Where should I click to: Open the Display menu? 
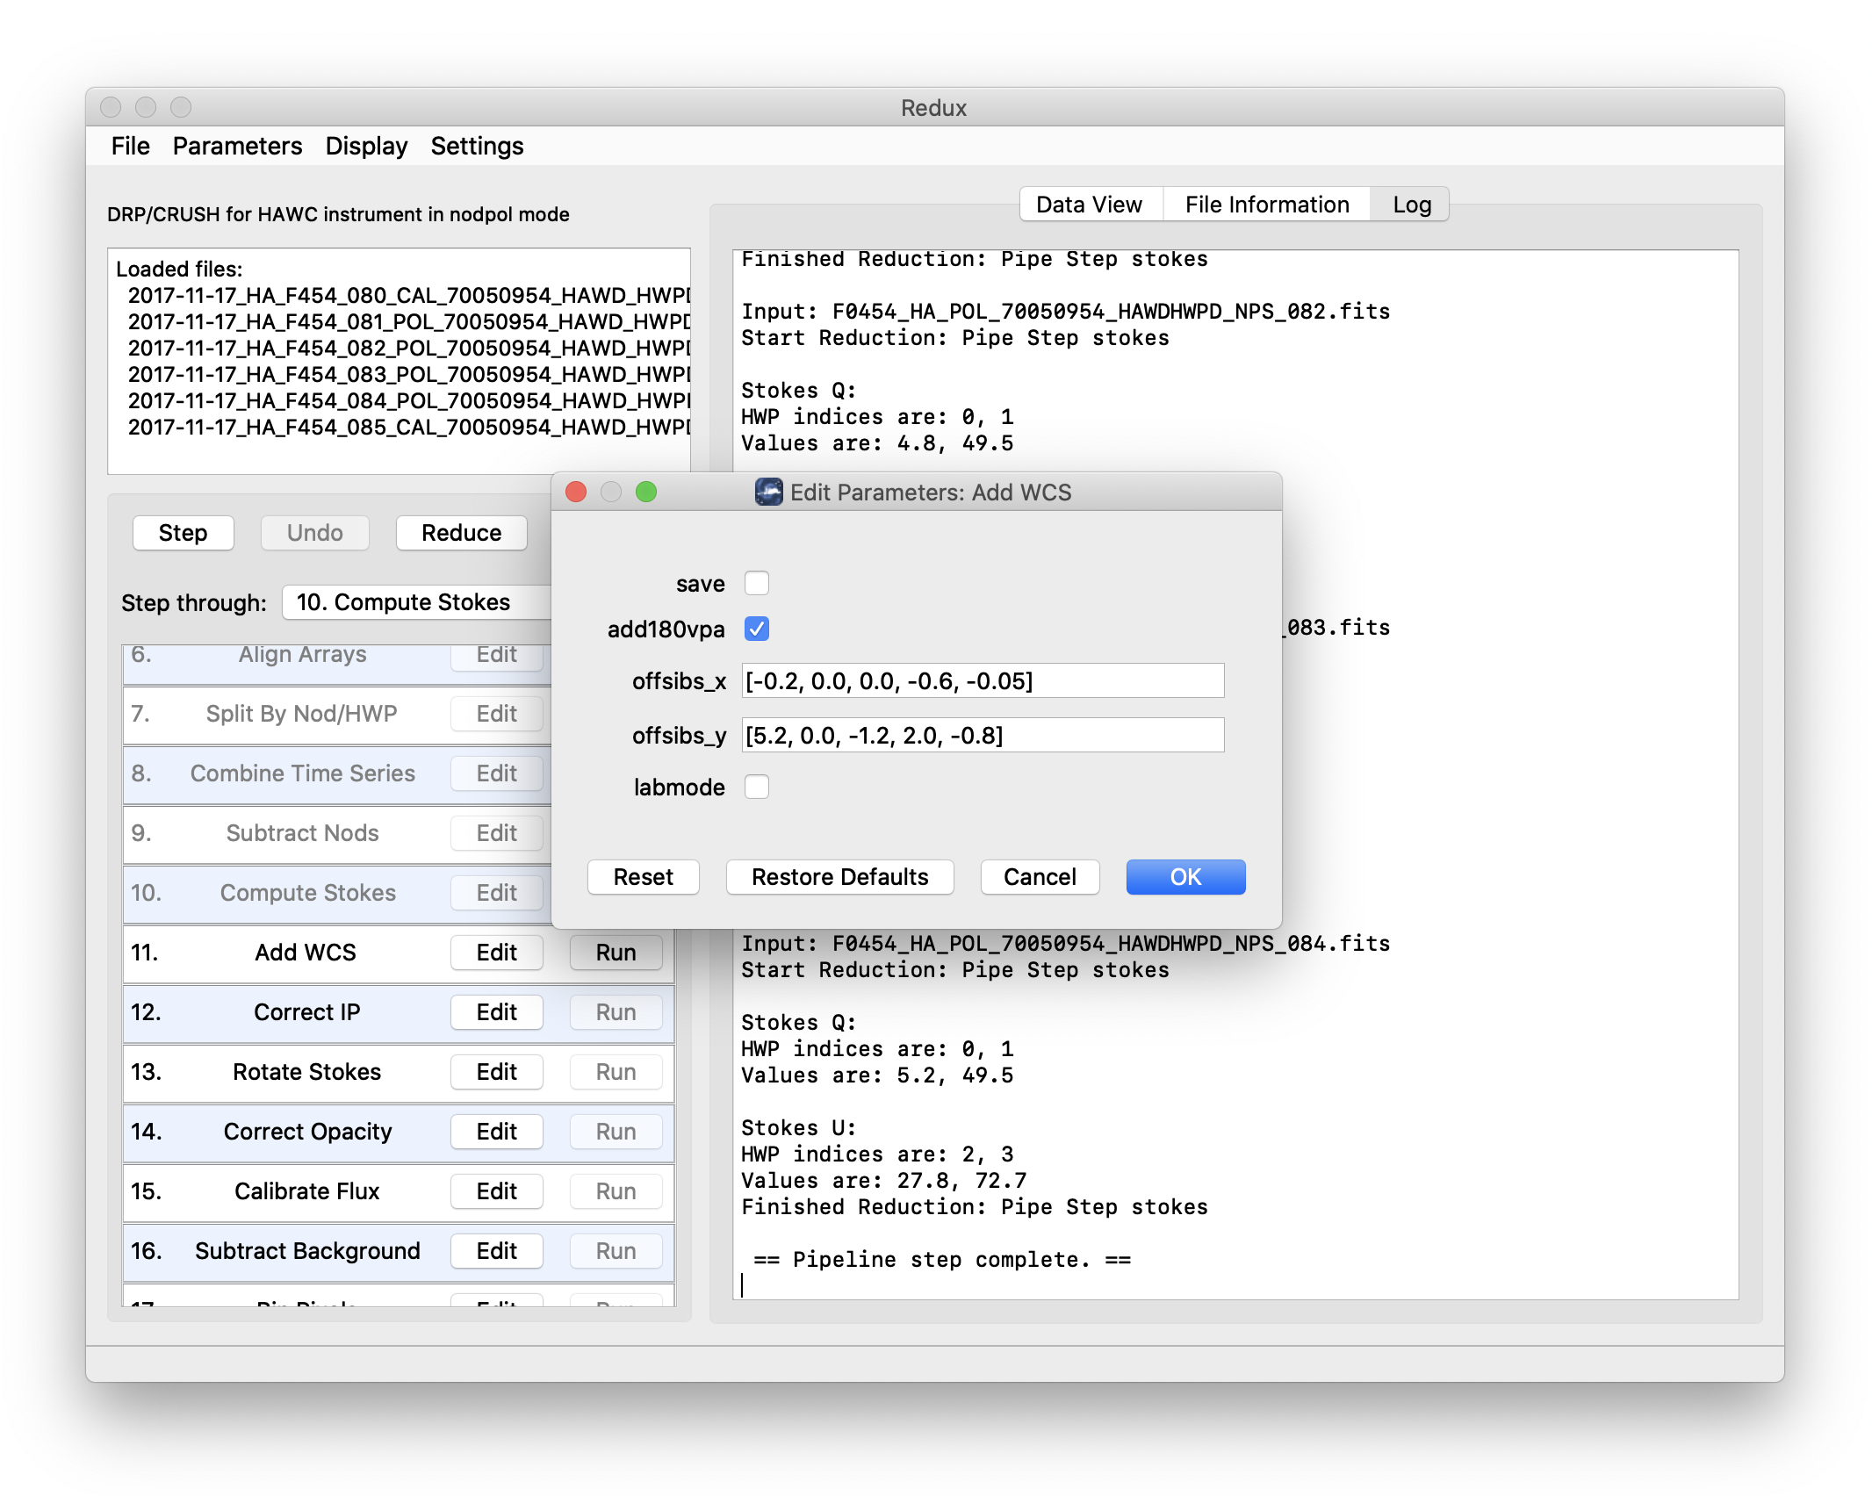tap(365, 146)
